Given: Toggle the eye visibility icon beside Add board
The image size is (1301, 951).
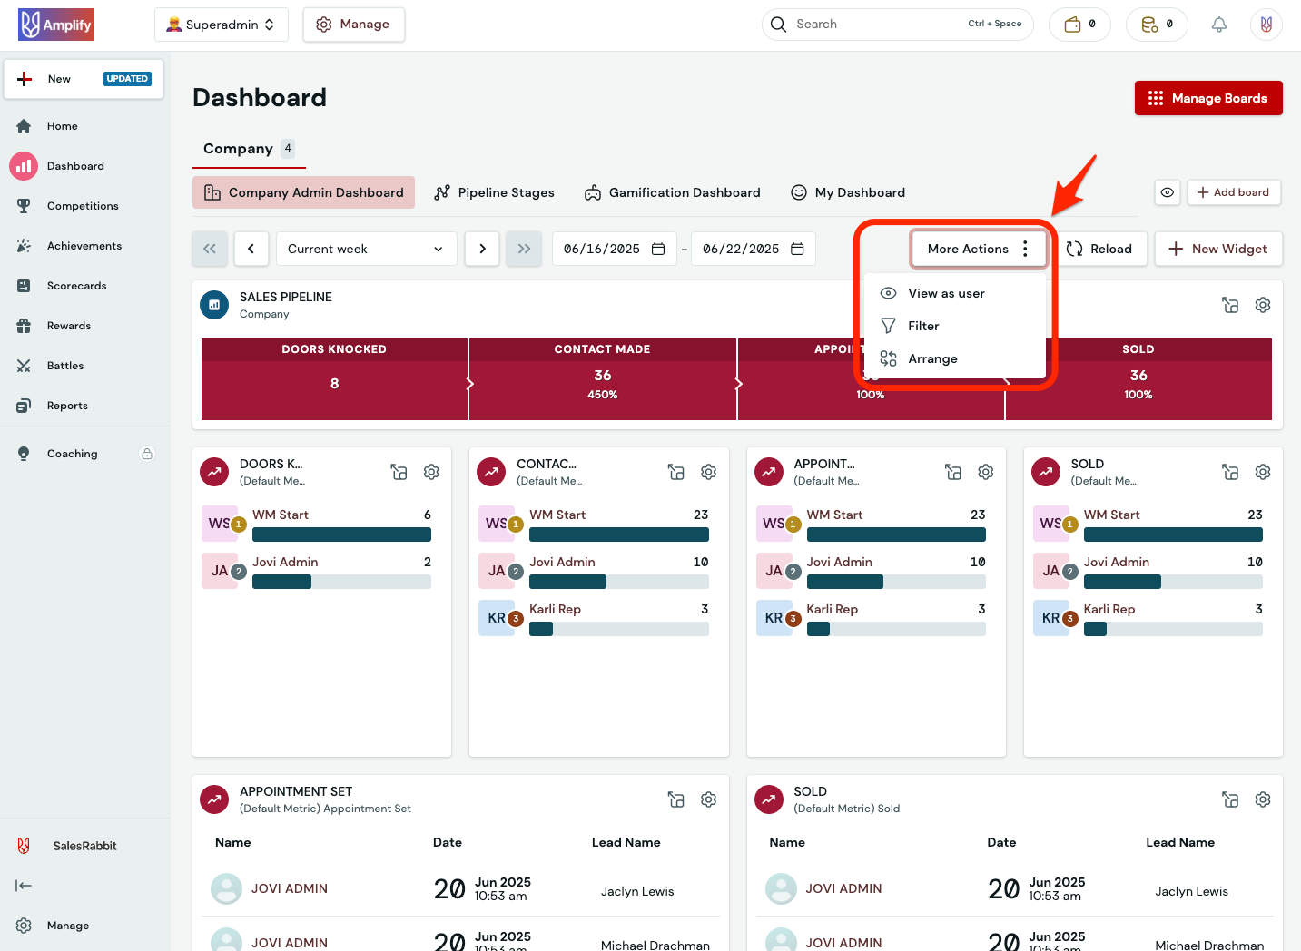Looking at the screenshot, I should (x=1168, y=192).
